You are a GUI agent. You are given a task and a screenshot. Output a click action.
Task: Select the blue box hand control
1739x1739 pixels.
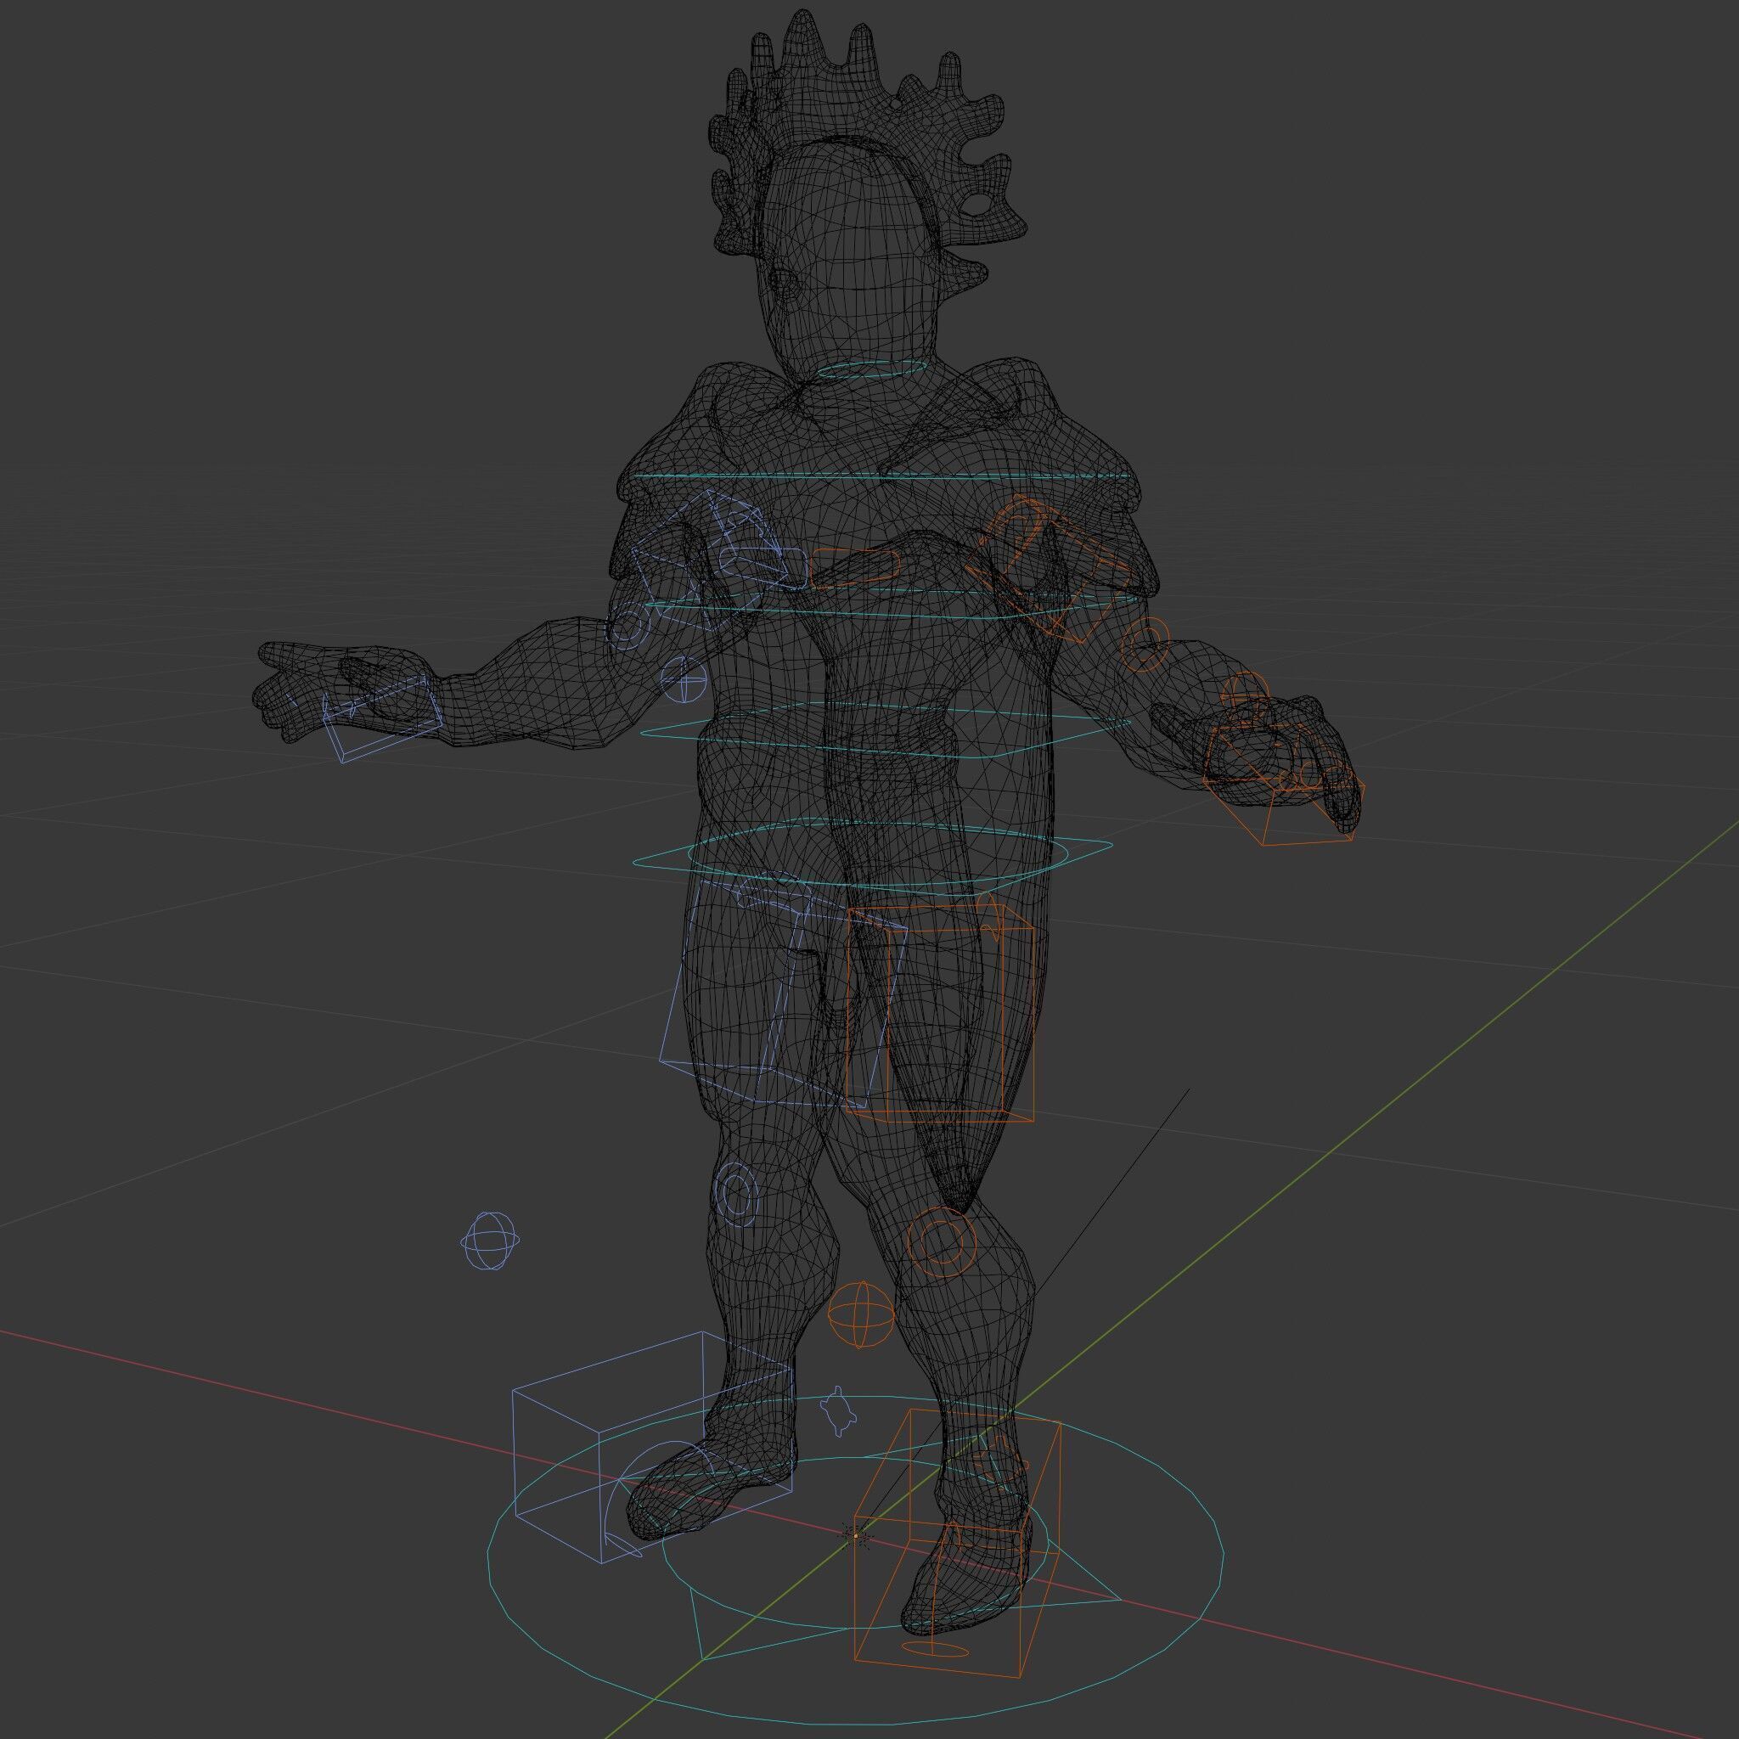pyautogui.click(x=381, y=718)
